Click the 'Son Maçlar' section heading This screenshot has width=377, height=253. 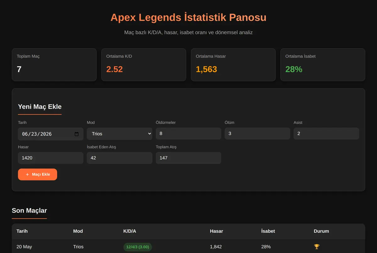29,210
